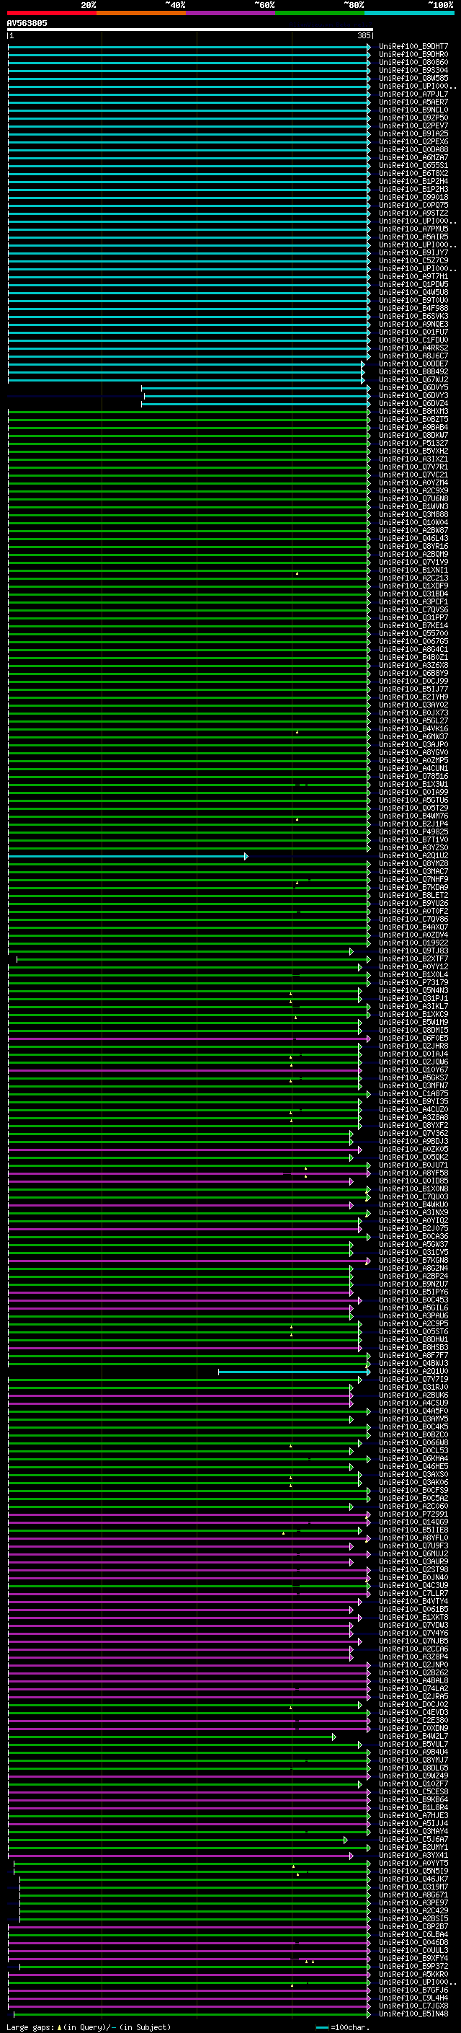Click the label UniRef100_B8LET2

[x=413, y=896]
